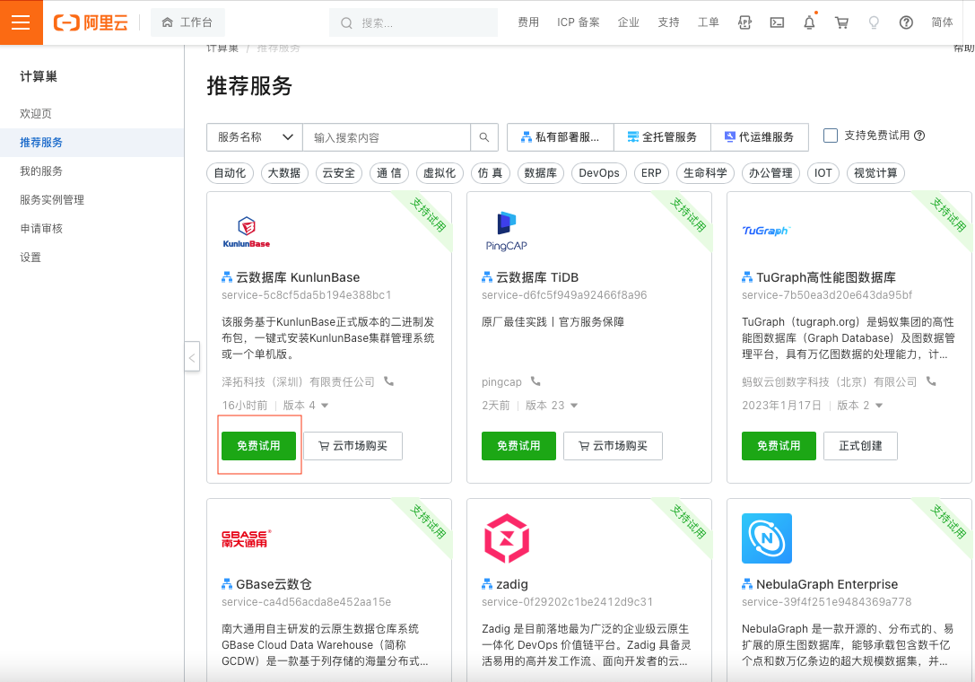The width and height of the screenshot is (975, 682).
Task: Filter by the 生命科学 tag
Action: click(705, 173)
